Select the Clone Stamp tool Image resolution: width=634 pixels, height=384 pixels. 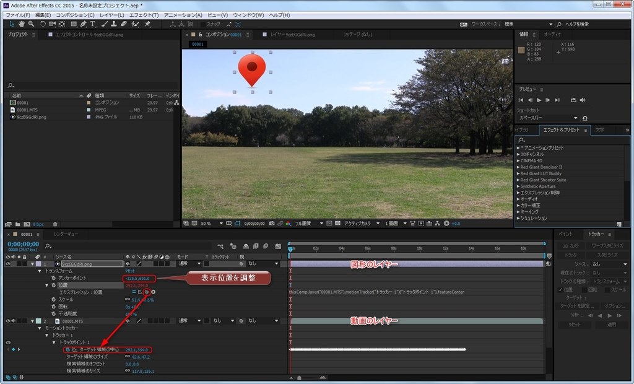tap(113, 24)
